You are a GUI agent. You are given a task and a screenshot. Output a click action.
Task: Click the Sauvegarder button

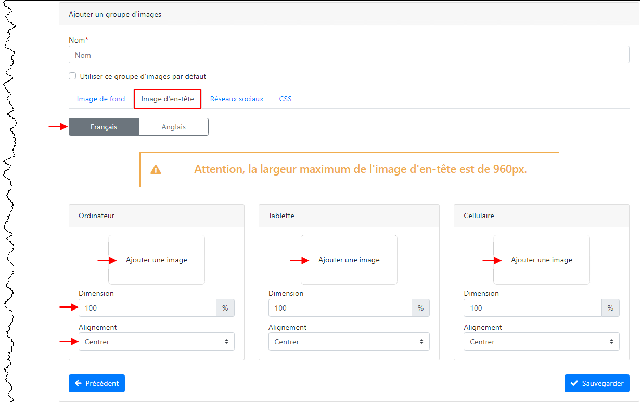[597, 383]
